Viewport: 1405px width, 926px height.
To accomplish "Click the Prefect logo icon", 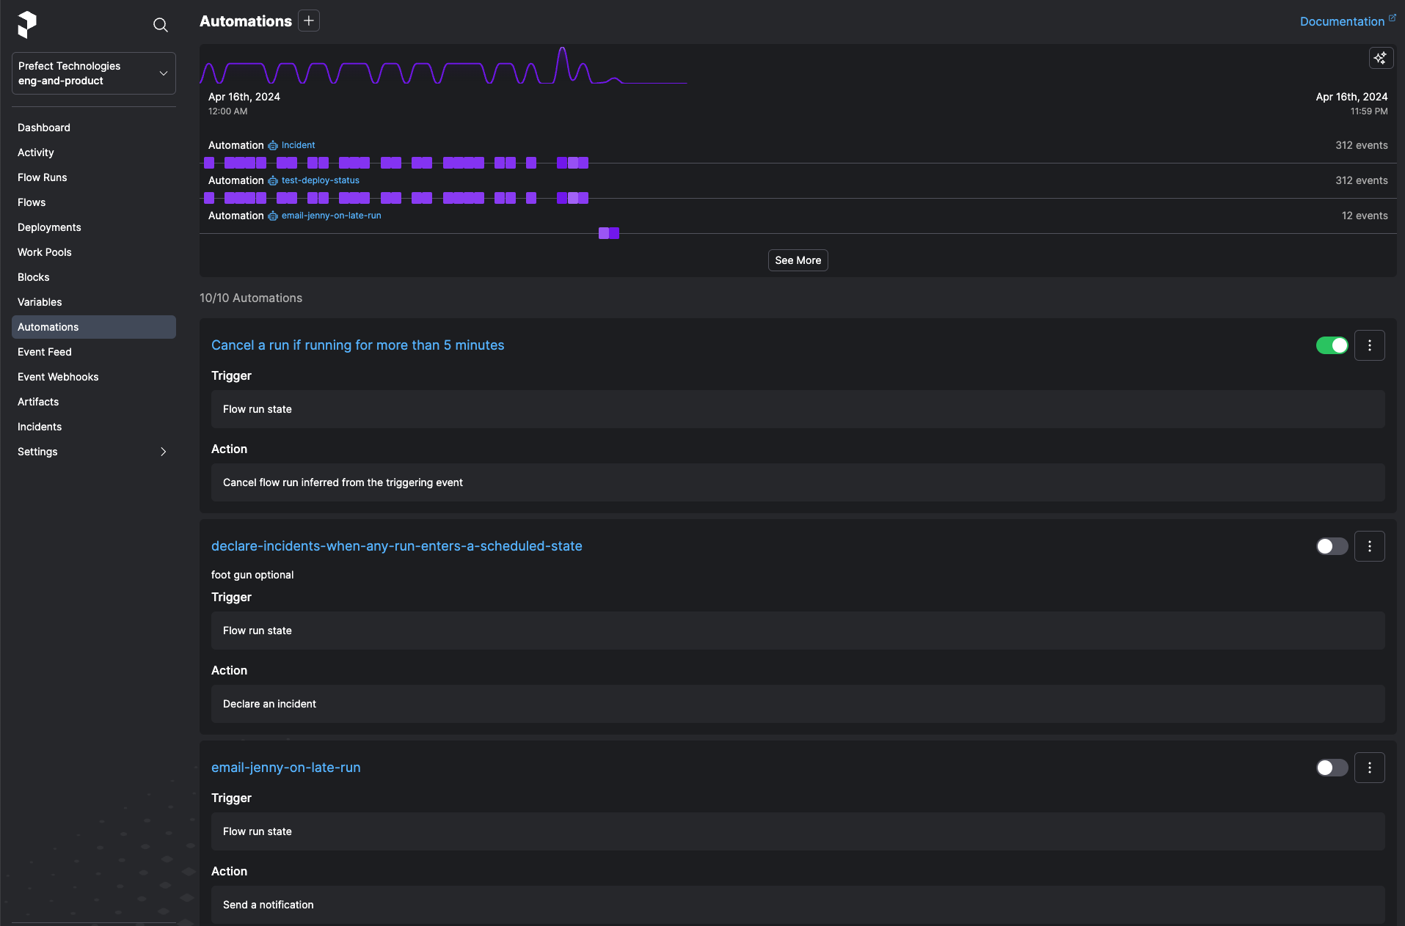I will (27, 24).
